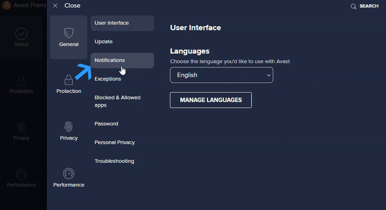The height and width of the screenshot is (210, 386).
Task: Click the Privacy category label in settings
Action: click(69, 138)
